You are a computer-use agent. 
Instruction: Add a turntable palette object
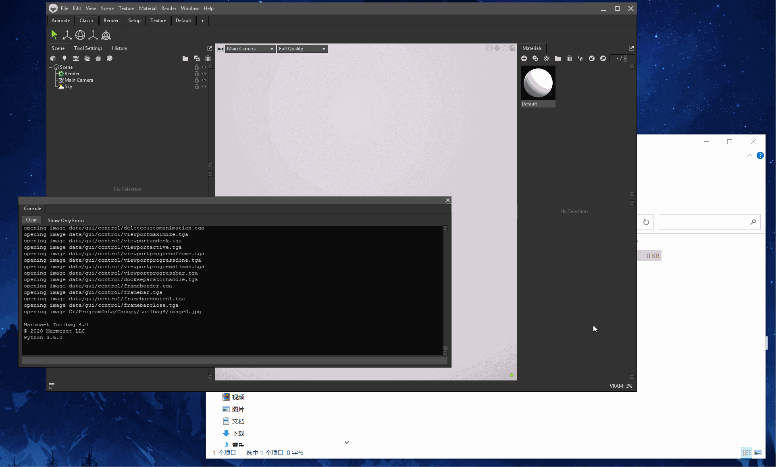pyautogui.click(x=109, y=58)
